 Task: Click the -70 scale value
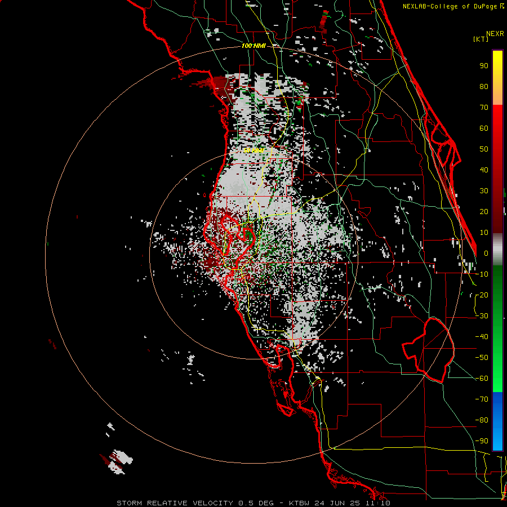click(x=482, y=399)
